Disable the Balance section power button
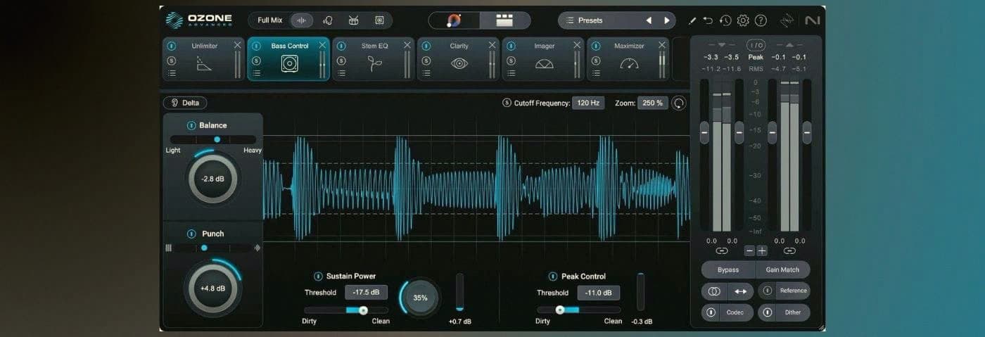Viewport: 985px width, 337px height. coord(191,125)
